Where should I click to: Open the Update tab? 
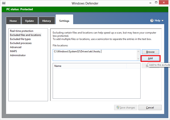29,21
